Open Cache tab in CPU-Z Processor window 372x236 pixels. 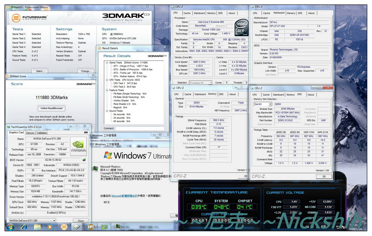[187, 13]
